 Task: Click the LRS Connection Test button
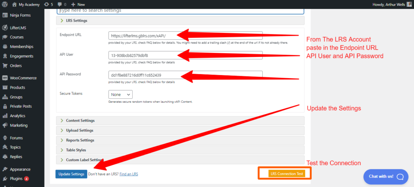[x=287, y=174]
